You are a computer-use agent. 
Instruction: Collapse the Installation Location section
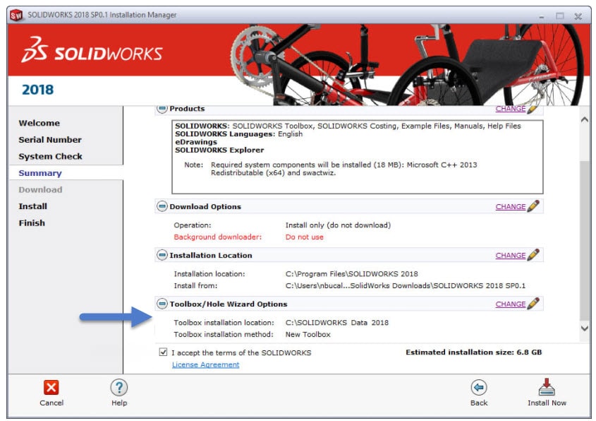162,255
